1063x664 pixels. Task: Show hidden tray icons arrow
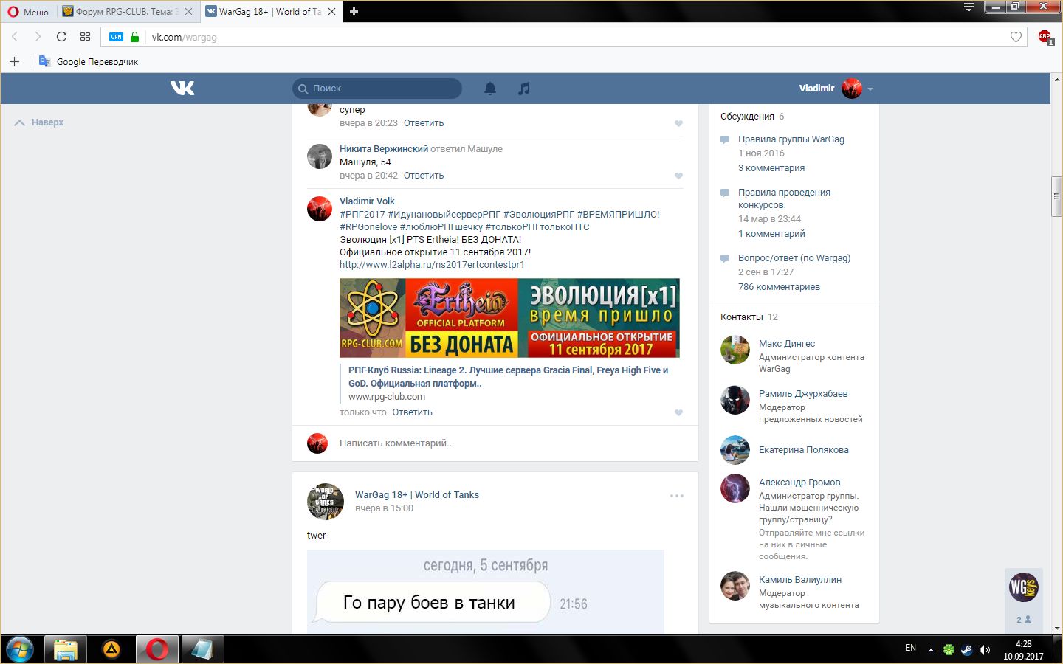tap(931, 650)
